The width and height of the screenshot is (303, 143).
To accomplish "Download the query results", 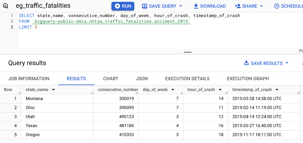I will pyautogui.click(x=209, y=6).
